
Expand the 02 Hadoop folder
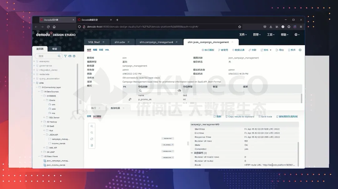pyautogui.click(x=42, y=122)
